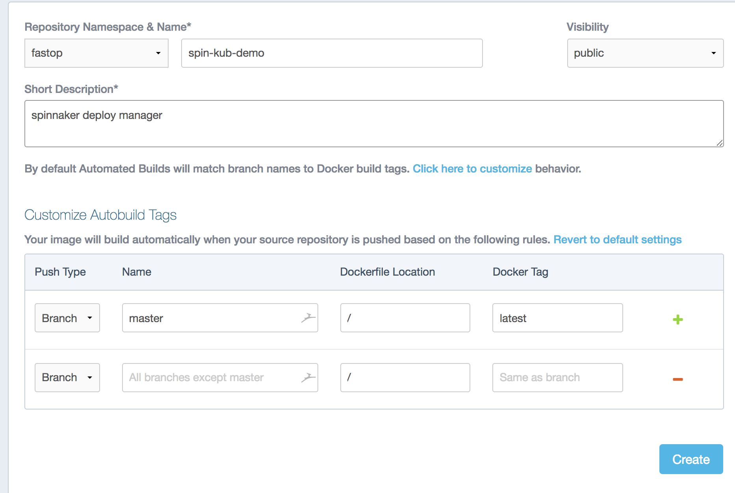Follow the Click here to customize link
The image size is (735, 493).
click(x=472, y=169)
